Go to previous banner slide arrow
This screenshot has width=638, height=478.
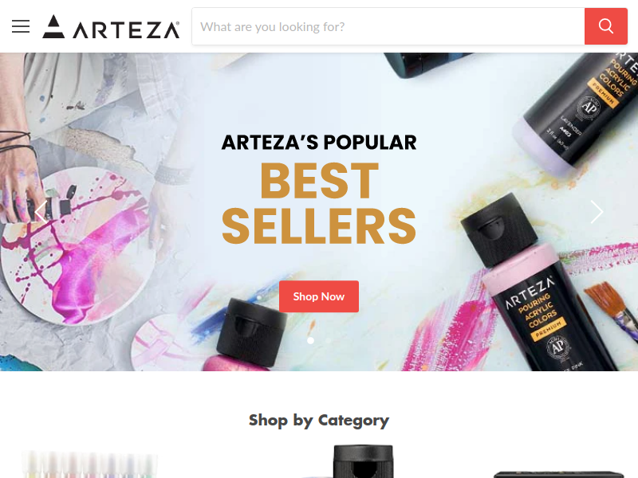[41, 212]
